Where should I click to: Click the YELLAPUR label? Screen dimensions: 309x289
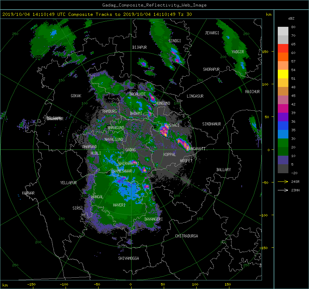68,183
